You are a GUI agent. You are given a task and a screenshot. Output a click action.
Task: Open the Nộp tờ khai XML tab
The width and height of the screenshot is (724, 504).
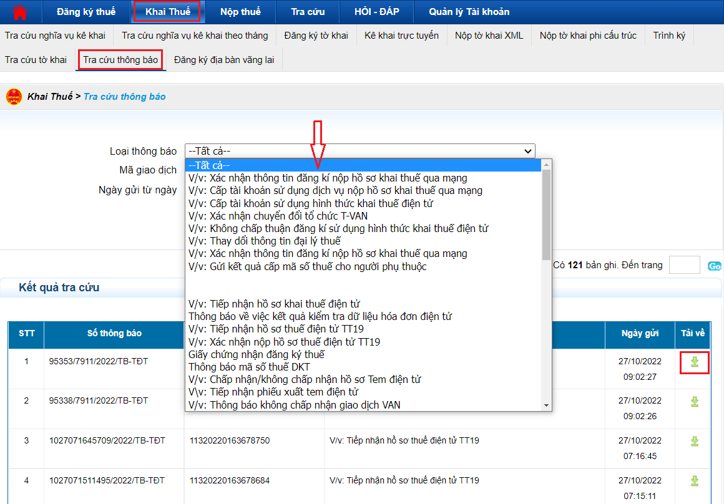tap(489, 36)
